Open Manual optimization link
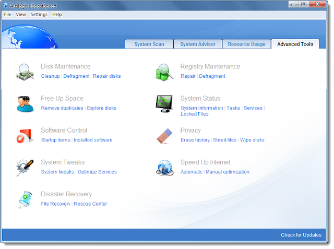 pyautogui.click(x=228, y=172)
